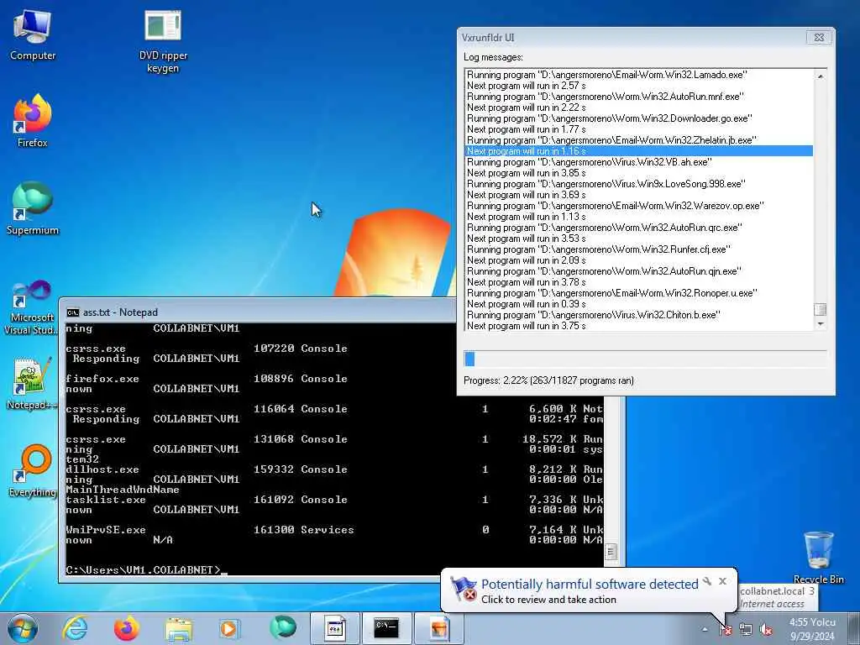Click the Vxrunfldr log scrollbar thumb

pos(820,309)
